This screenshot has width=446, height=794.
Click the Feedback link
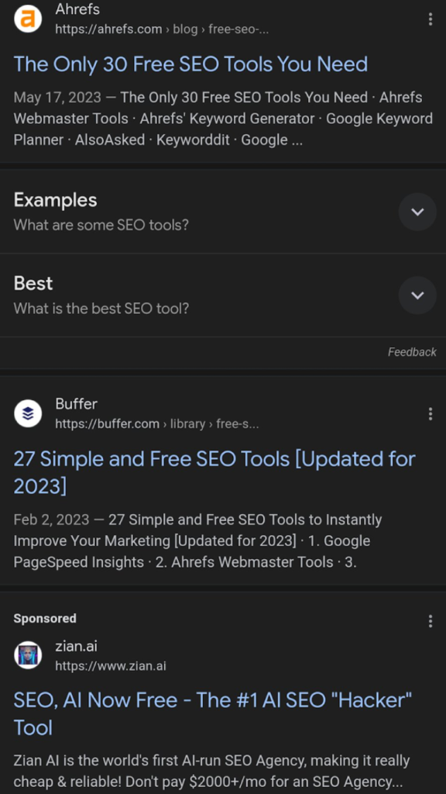coord(412,352)
